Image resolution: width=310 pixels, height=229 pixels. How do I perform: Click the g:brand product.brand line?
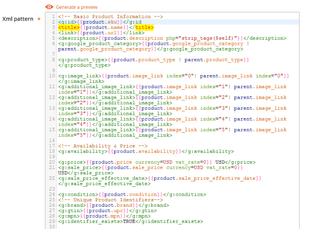pyautogui.click(x=114, y=205)
